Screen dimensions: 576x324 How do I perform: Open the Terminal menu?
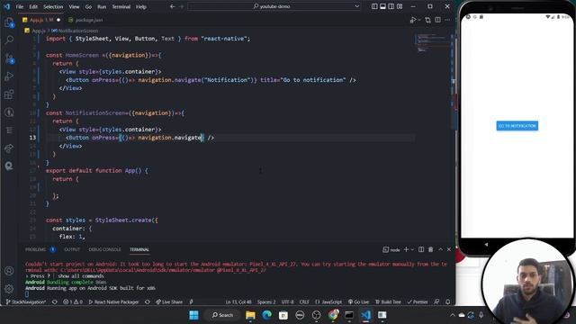pyautogui.click(x=121, y=6)
